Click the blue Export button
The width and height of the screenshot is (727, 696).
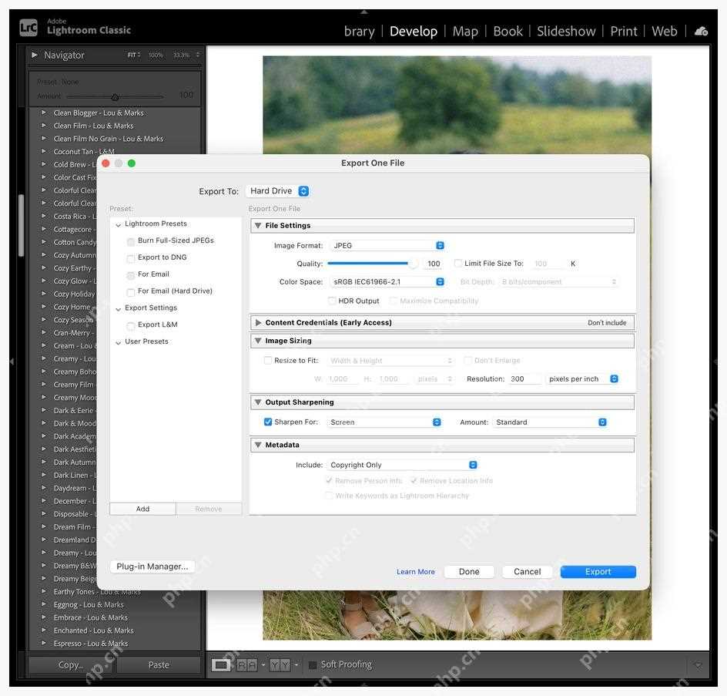598,572
